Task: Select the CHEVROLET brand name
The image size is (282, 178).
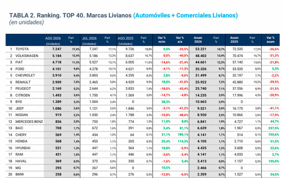Action: click(x=25, y=75)
